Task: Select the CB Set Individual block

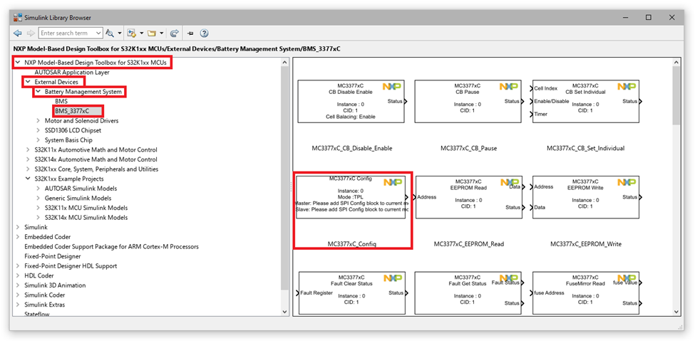Action: click(x=585, y=101)
